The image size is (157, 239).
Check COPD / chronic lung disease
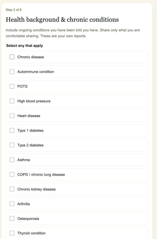click(12, 174)
